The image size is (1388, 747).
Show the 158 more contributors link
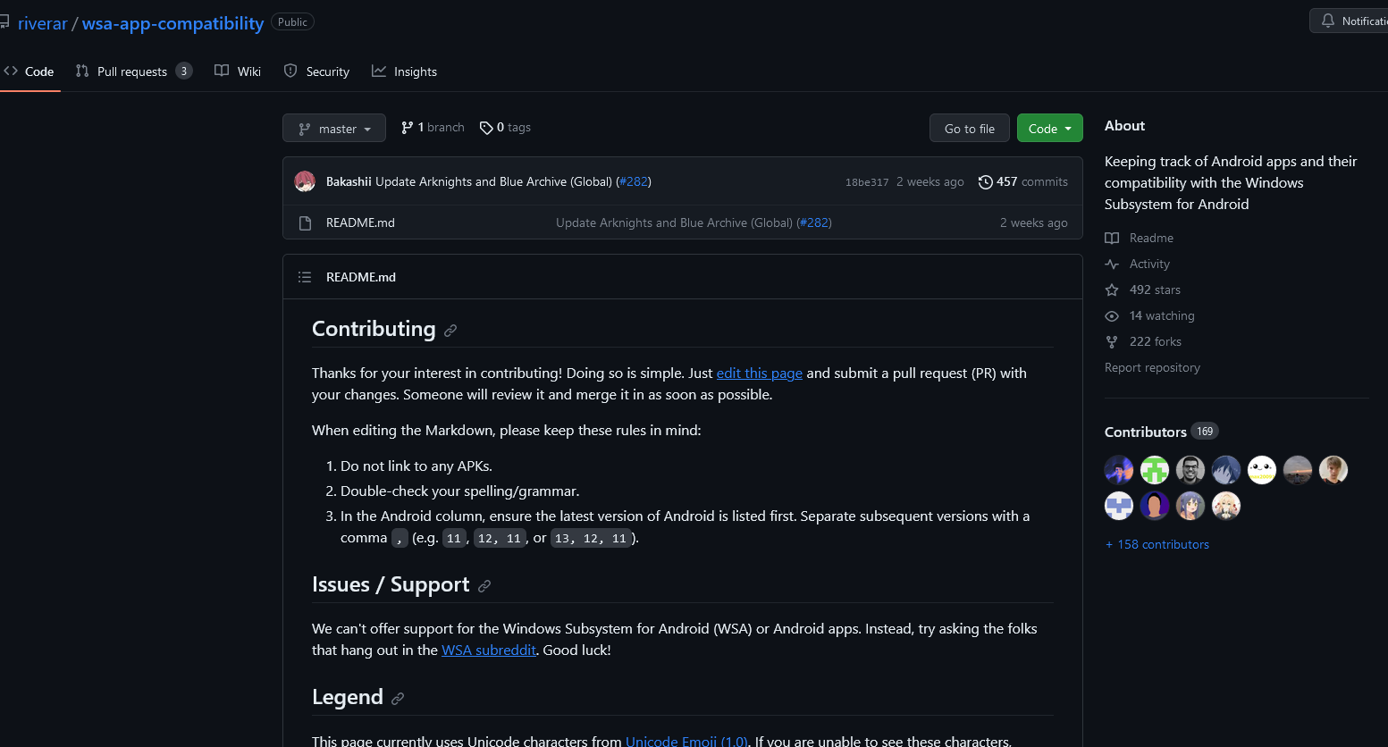click(1157, 545)
